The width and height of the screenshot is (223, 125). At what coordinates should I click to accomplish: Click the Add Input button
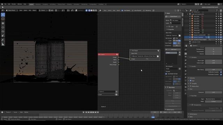173,49
